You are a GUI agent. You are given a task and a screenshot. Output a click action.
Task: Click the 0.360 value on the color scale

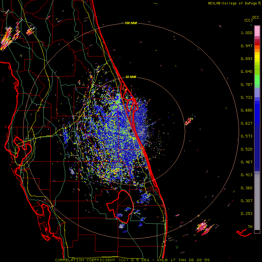(x=247, y=188)
